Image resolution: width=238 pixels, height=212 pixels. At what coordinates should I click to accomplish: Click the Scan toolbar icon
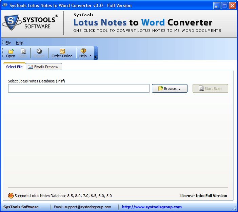(x=23, y=51)
